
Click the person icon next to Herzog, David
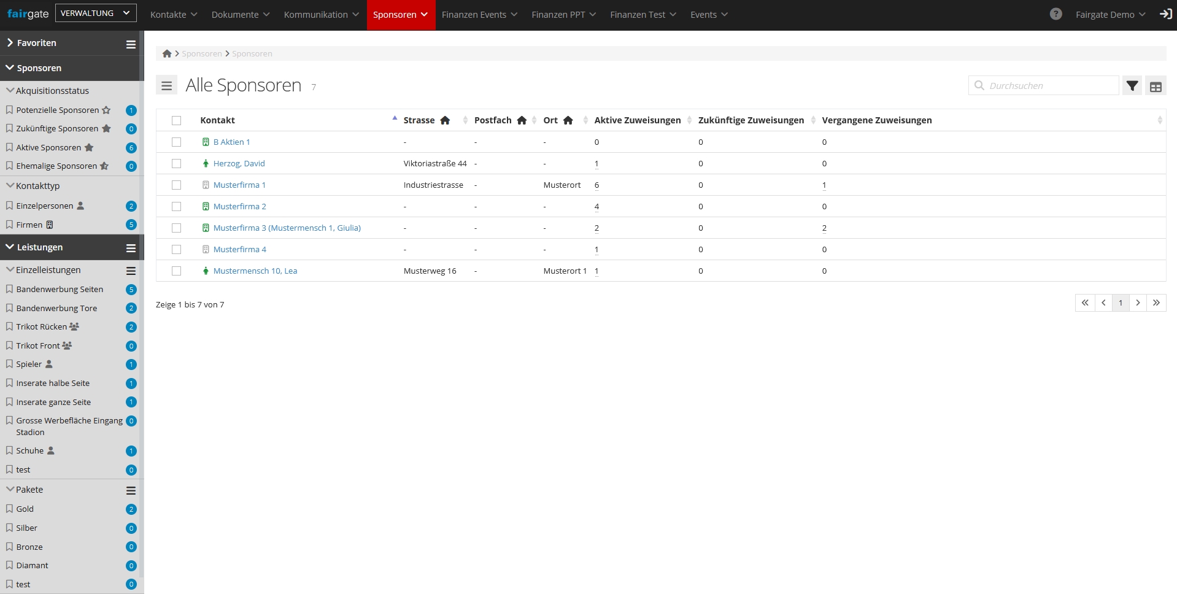206,163
